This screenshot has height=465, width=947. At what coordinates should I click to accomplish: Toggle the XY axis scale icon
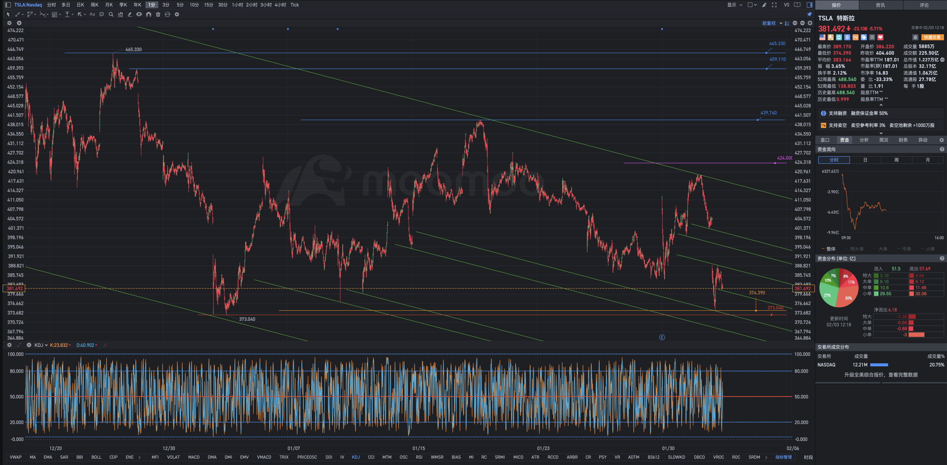(787, 23)
